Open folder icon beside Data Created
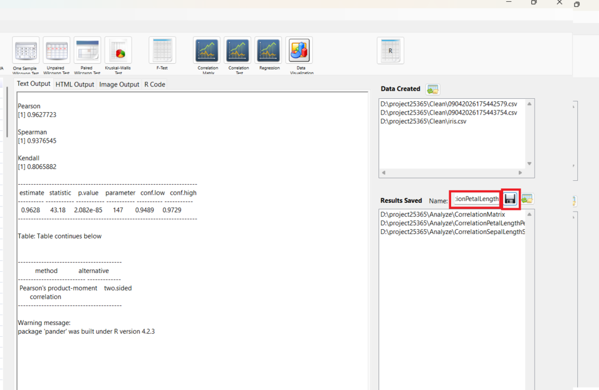 click(x=433, y=89)
